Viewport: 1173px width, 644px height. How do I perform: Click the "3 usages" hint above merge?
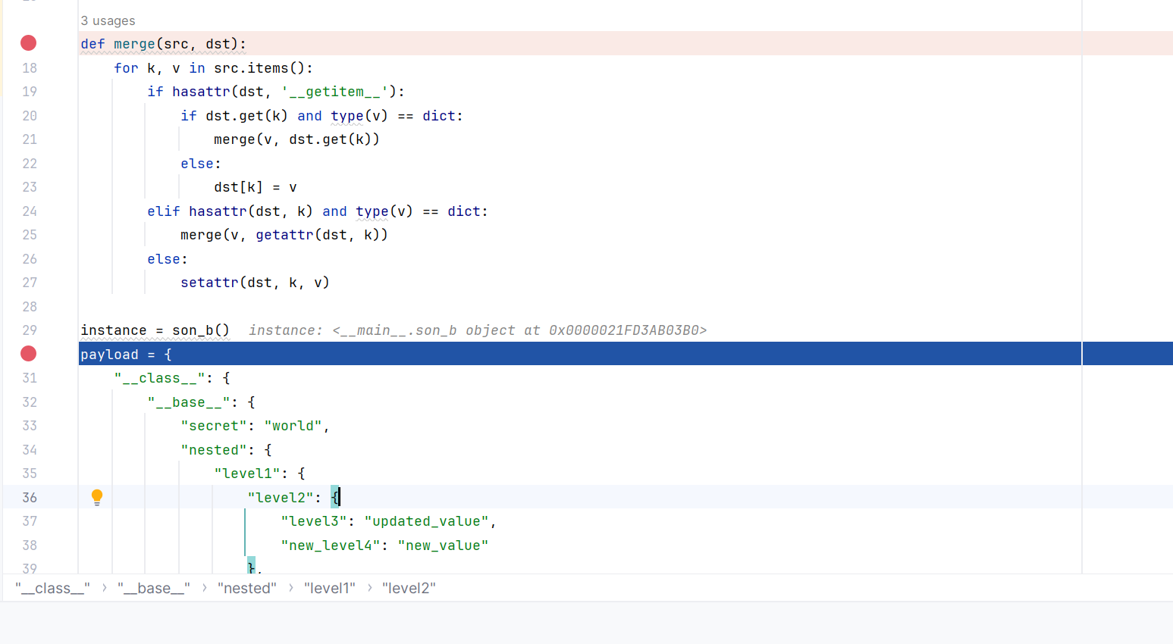[108, 21]
